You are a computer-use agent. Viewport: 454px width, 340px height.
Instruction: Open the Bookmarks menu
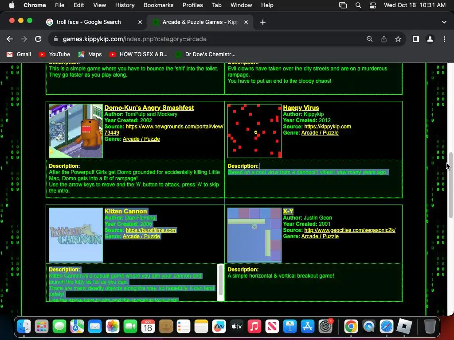(x=158, y=5)
